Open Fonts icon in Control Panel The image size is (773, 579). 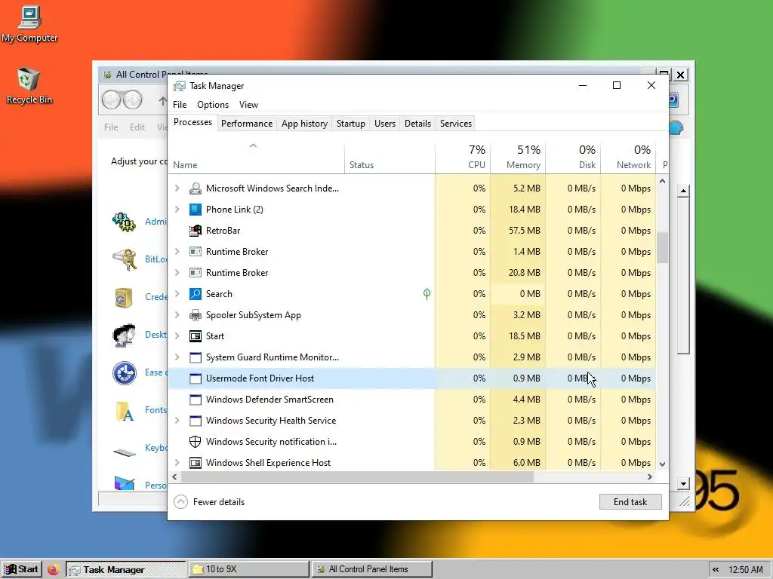[x=124, y=411]
